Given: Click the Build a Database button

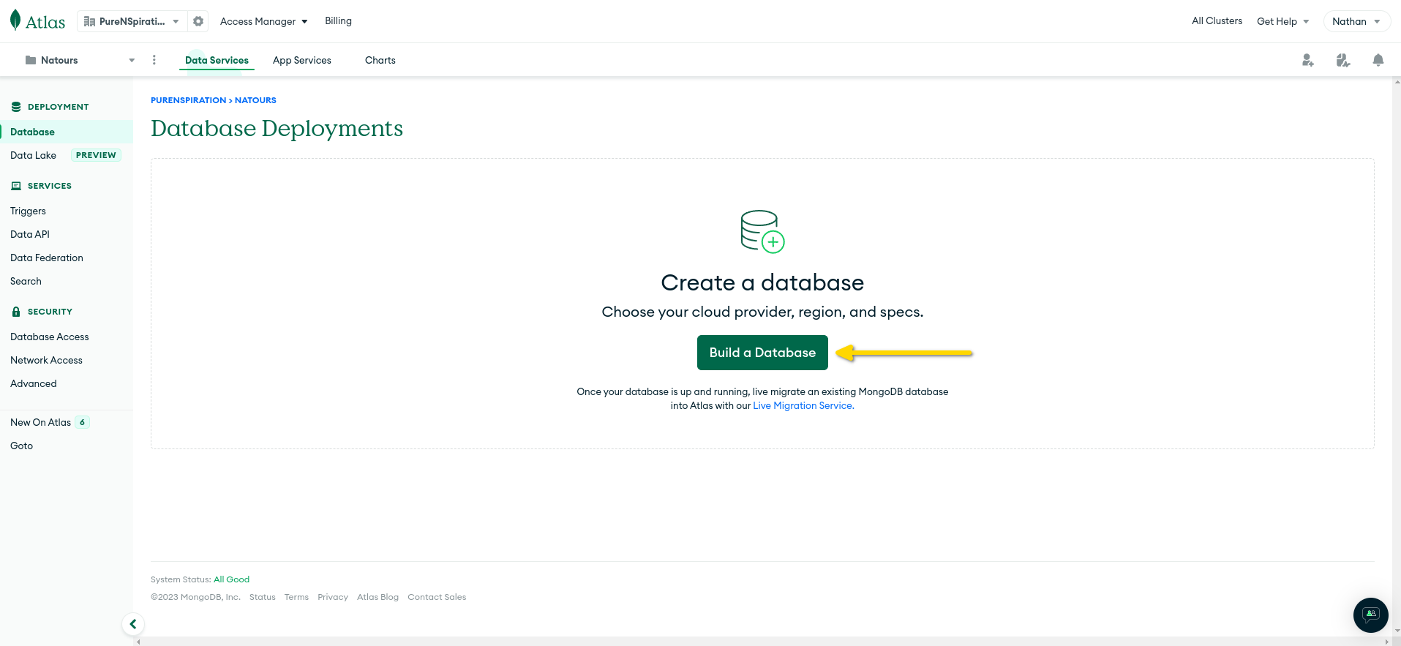Looking at the screenshot, I should coord(762,353).
